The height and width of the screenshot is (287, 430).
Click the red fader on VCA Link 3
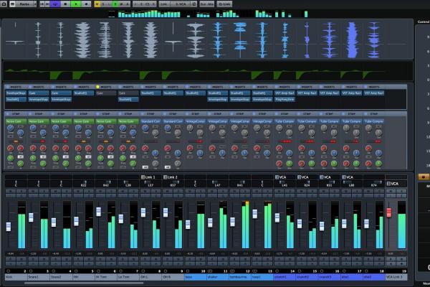point(390,212)
